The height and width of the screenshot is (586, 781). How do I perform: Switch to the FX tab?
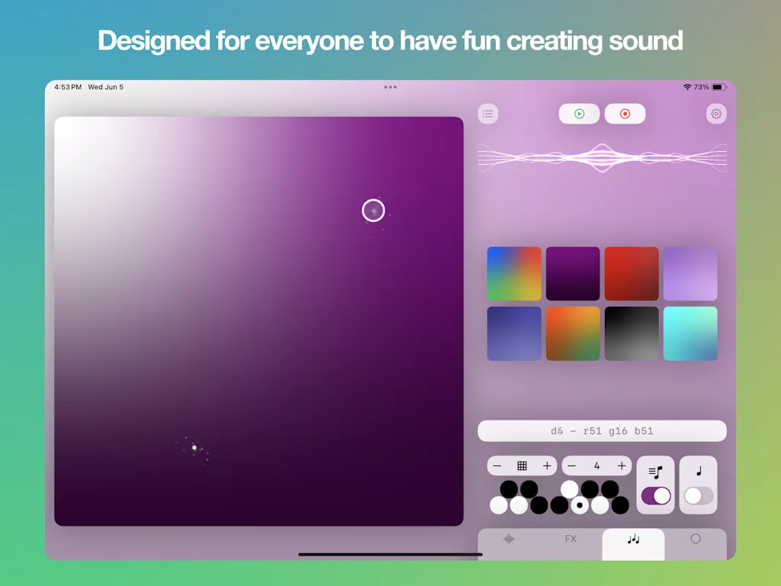pos(570,539)
